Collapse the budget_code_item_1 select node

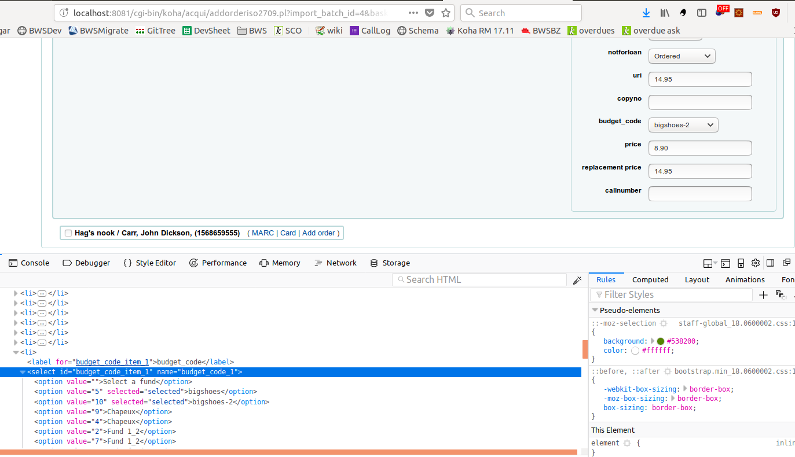coord(23,372)
